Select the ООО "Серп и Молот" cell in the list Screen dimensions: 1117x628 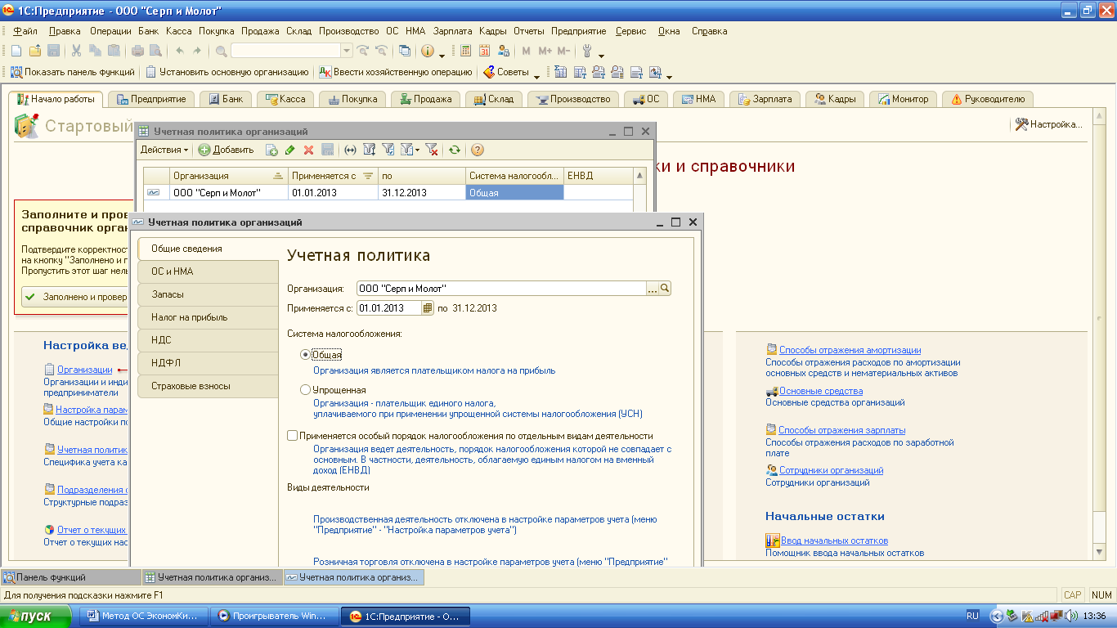coord(228,193)
